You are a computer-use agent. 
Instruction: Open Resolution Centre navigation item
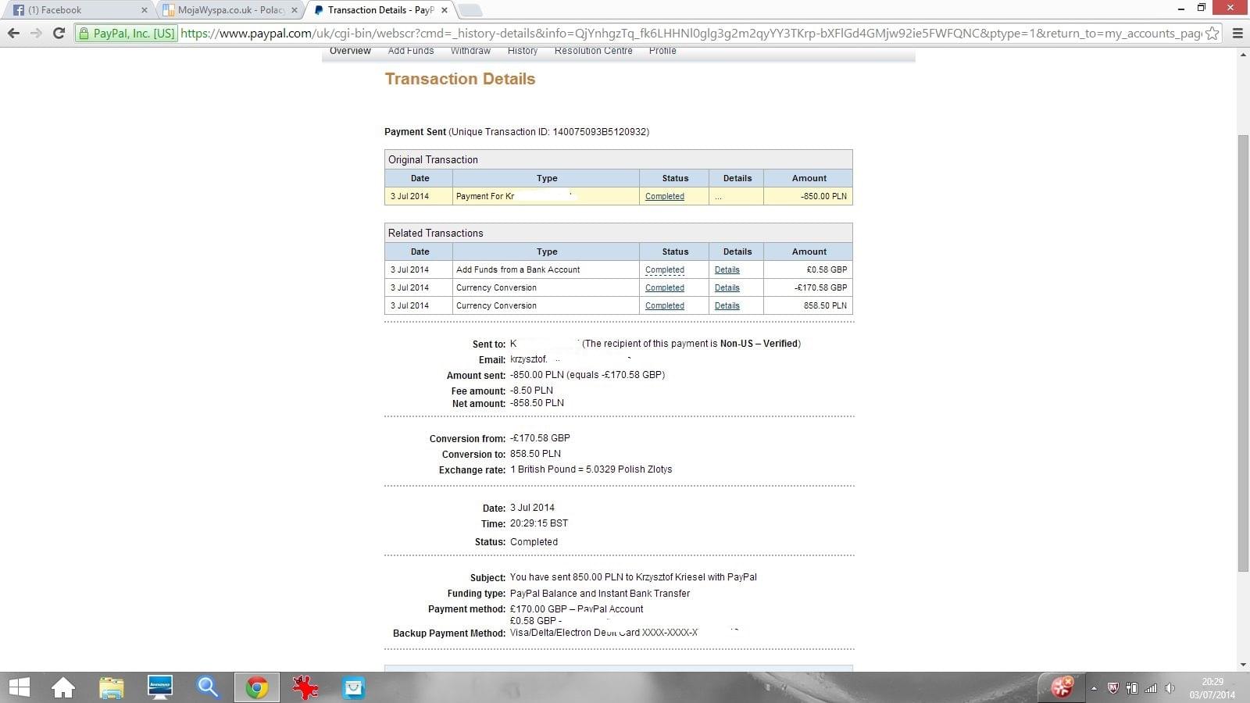pyautogui.click(x=594, y=51)
